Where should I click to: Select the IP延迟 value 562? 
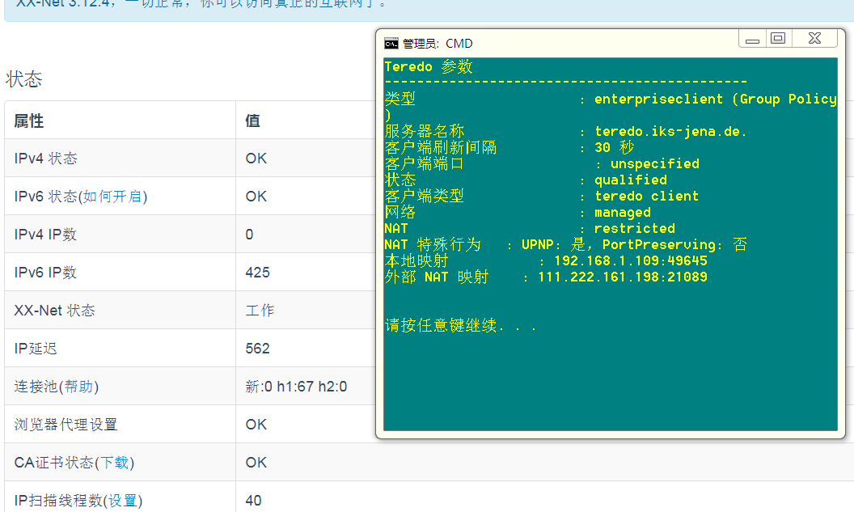pyautogui.click(x=257, y=348)
